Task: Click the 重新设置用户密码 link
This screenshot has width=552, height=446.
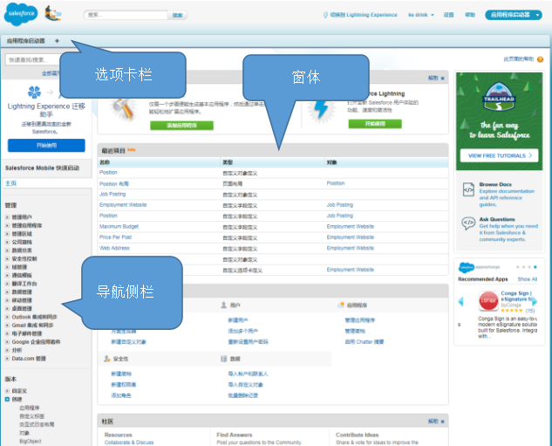Action: tap(248, 342)
